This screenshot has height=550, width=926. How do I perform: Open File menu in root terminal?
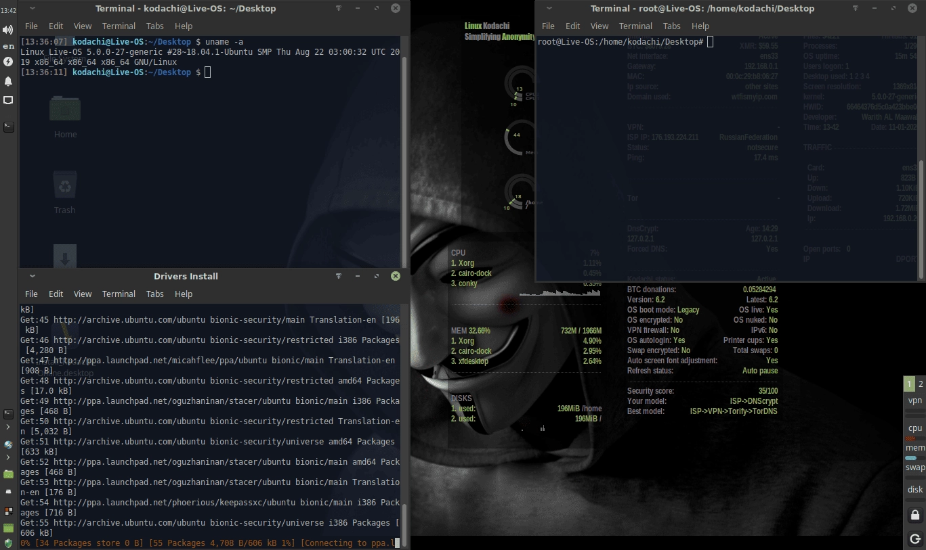548,26
